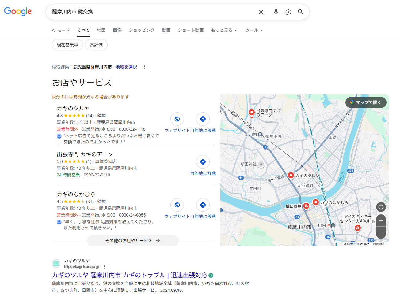Open the ツール dropdown
This screenshot has height=300, width=400.
pos(254,30)
